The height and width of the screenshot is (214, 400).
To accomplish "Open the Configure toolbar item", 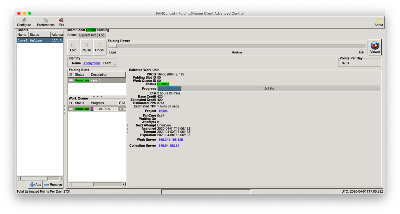I will 24,22.
